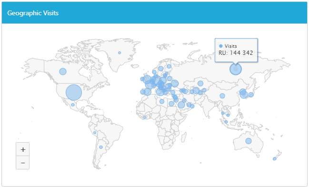The height and width of the screenshot is (189, 309).
Task: Click the Mexico visits bubble
Action: point(73,105)
